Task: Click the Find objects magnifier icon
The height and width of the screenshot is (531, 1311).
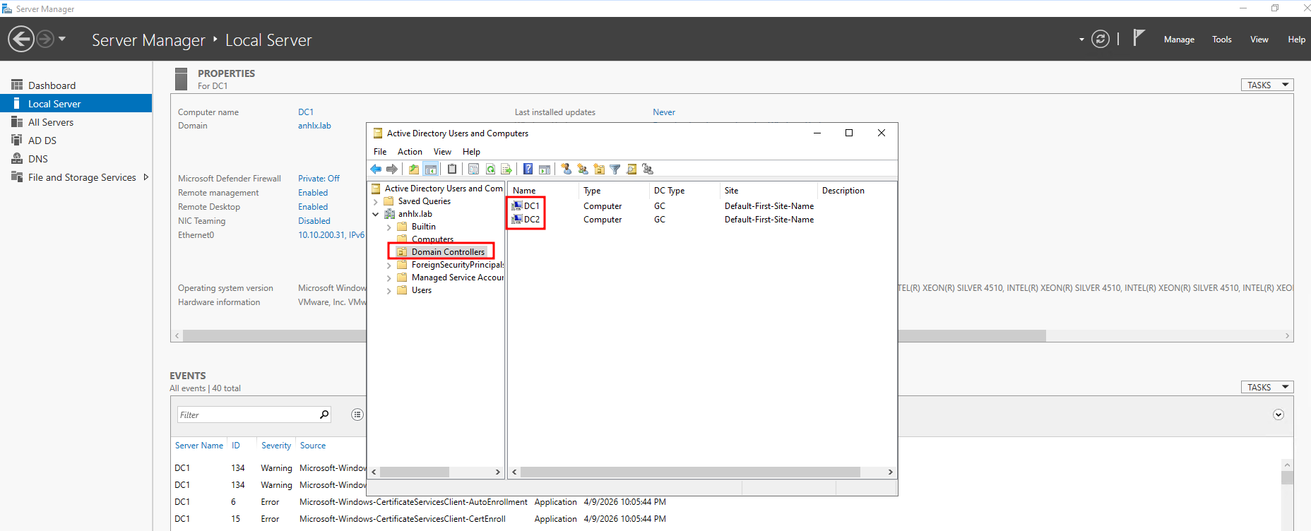Action: [631, 169]
